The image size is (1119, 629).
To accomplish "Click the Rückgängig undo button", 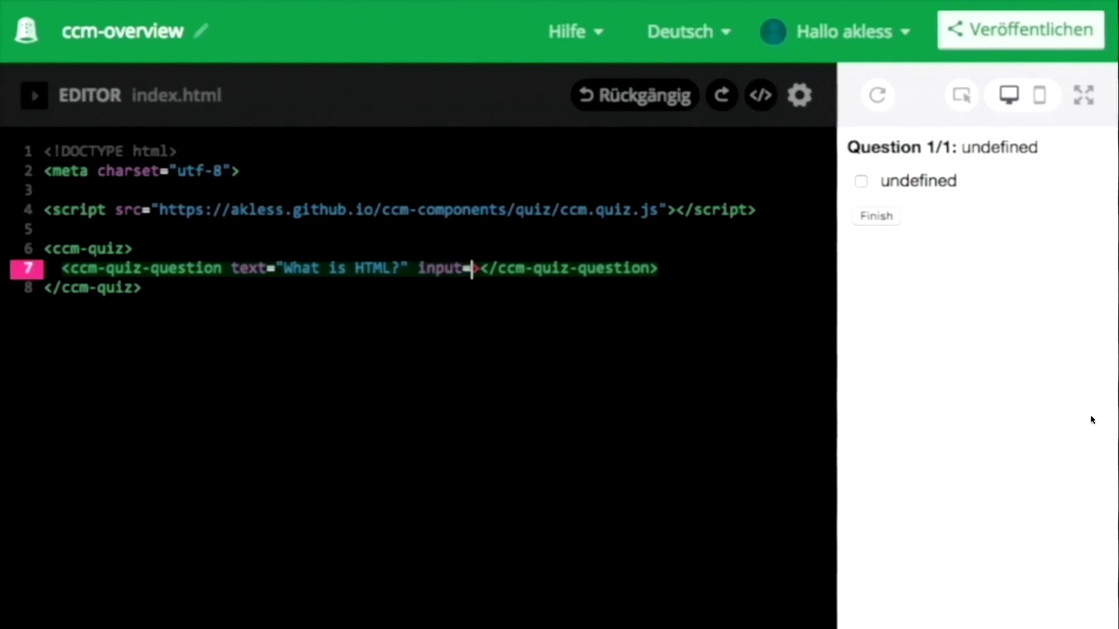I will (635, 95).
